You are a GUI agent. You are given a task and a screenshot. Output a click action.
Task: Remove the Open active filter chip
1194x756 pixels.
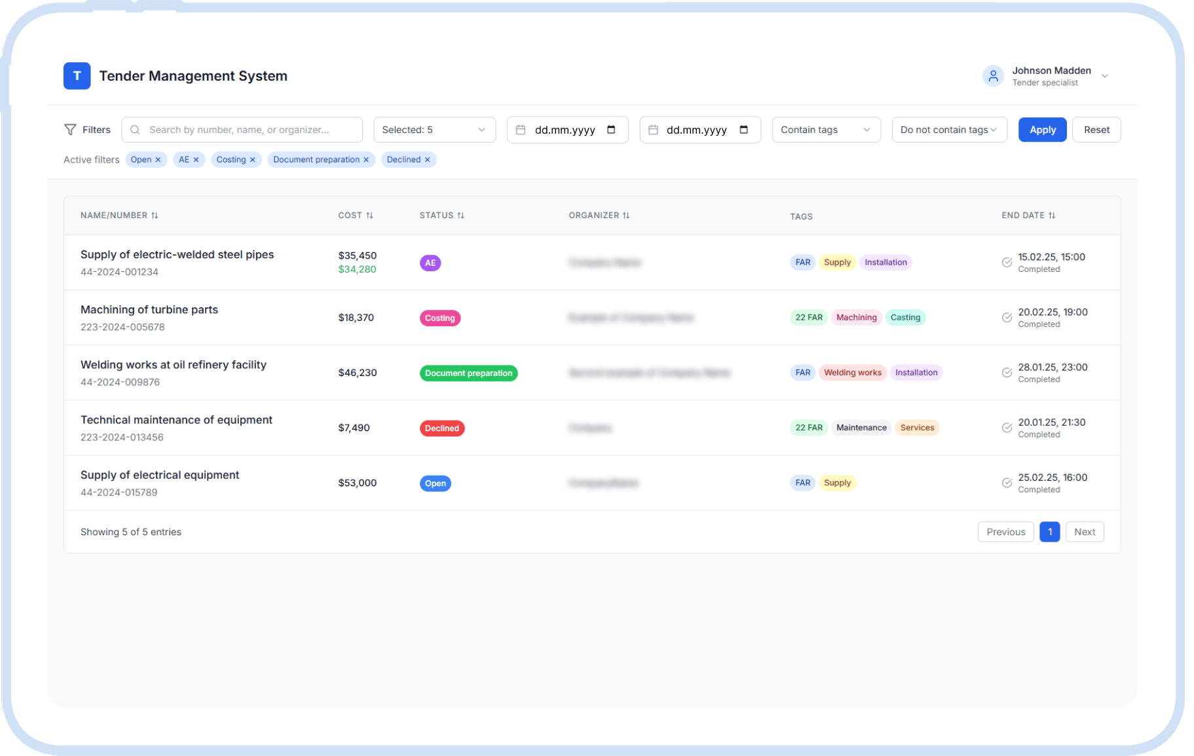click(158, 160)
